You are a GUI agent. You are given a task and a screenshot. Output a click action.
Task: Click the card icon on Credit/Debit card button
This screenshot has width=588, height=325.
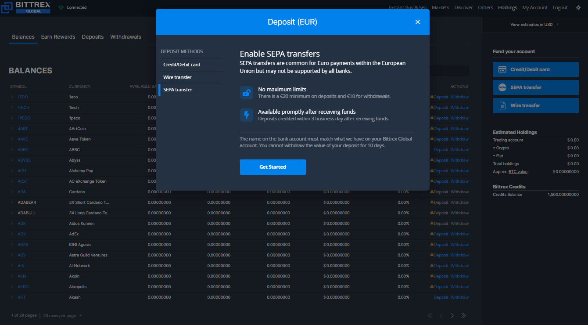502,69
